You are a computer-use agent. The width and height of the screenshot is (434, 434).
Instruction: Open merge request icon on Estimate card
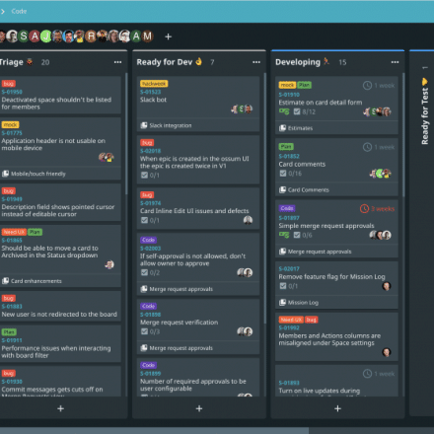click(x=284, y=111)
